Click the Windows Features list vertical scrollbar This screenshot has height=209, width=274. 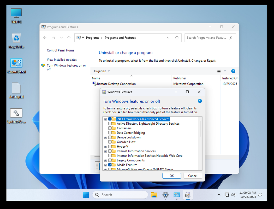[x=200, y=129]
